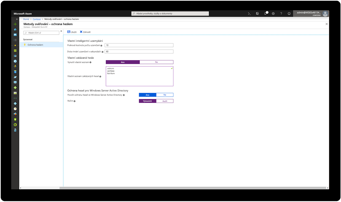Click the Microsoft Azure logo text

[23, 14]
